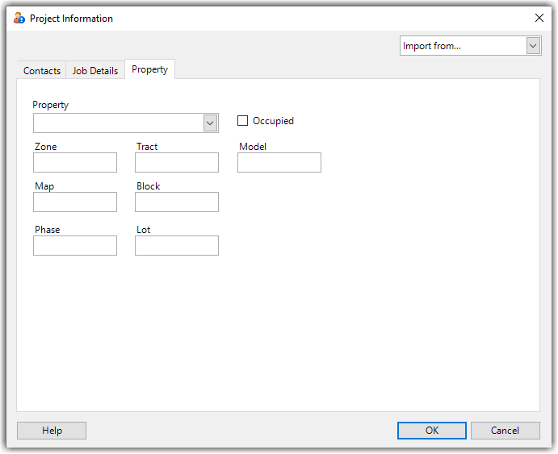Click the Cancel button
The width and height of the screenshot is (558, 454).
tap(505, 431)
